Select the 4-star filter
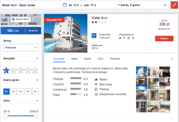Image resolution: width=179 pixels, height=122 pixels. coord(28,71)
